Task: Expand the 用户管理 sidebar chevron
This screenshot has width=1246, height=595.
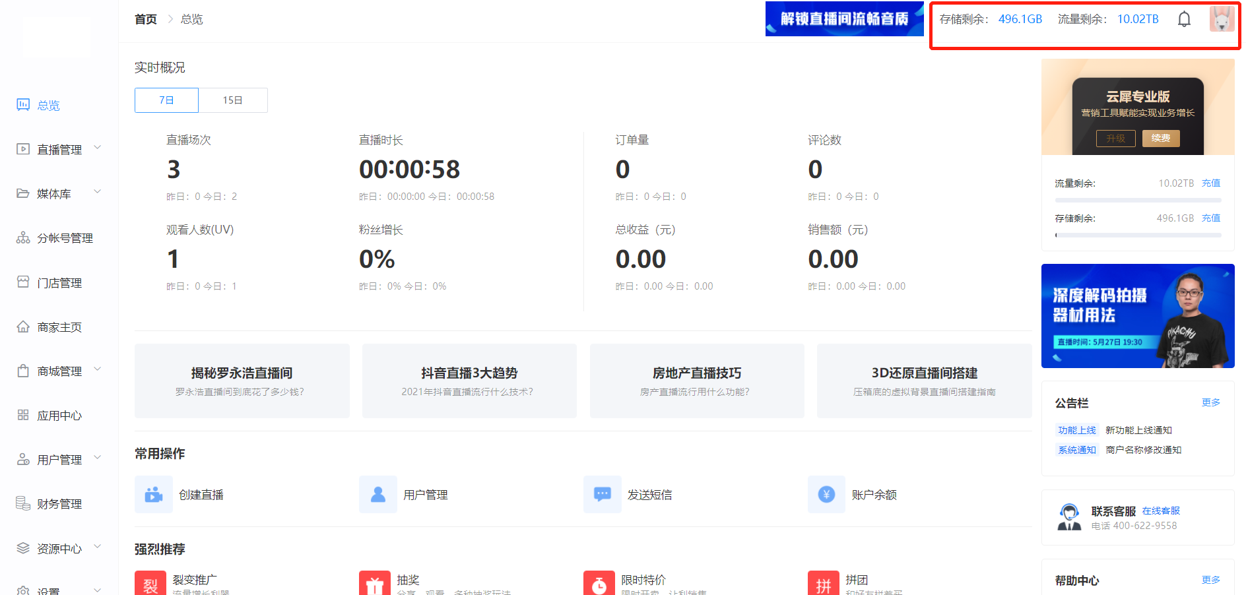Action: pos(98,458)
